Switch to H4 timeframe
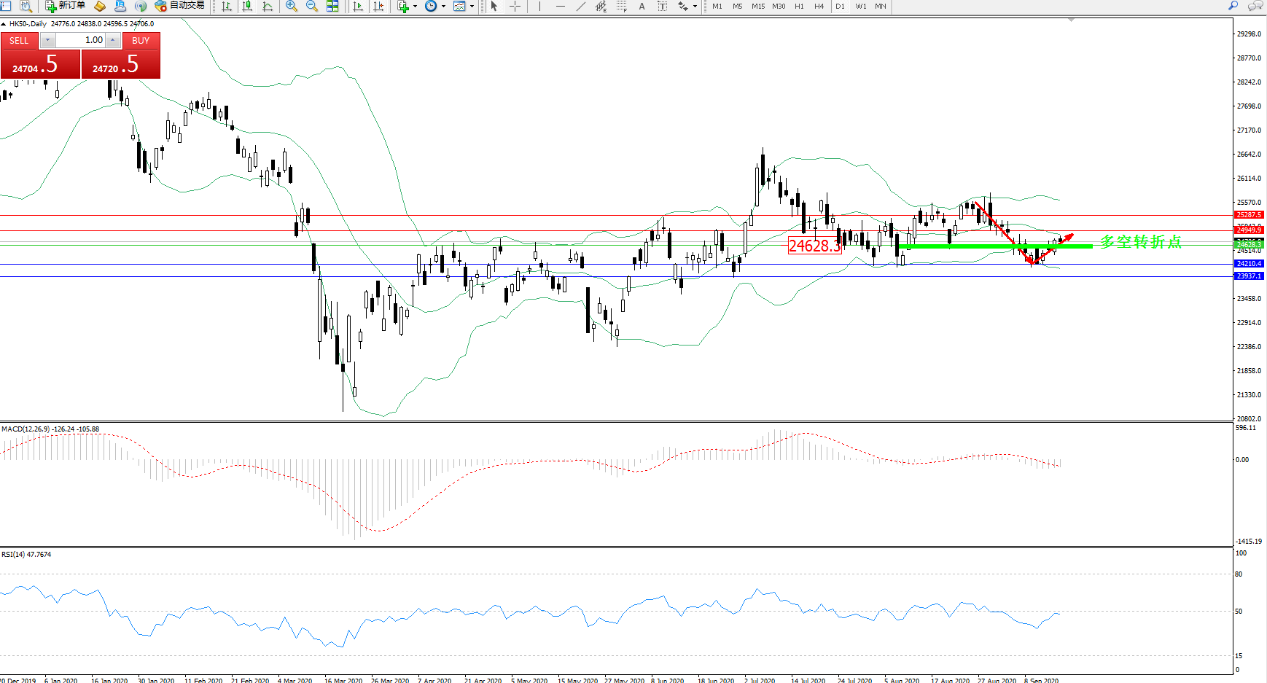 819,6
